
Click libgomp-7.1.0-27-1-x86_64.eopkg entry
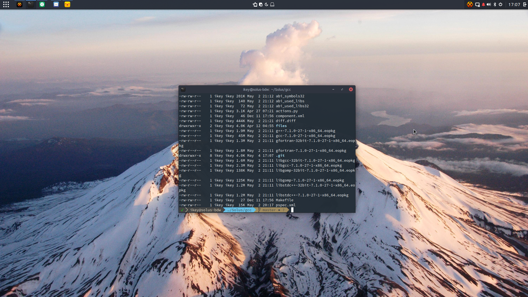(x=310, y=180)
